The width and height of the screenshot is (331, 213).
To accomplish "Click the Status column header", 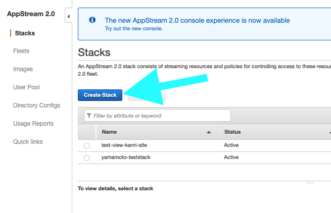I will 274,132.
